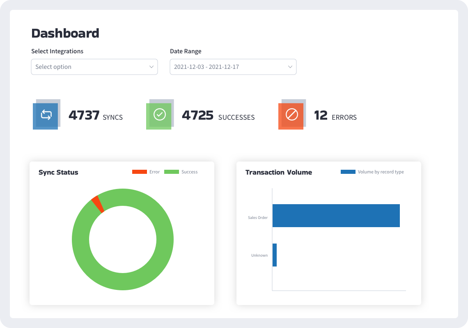Select the Transaction Volume panel title
Viewport: 468px width, 328px height.
pos(278,172)
